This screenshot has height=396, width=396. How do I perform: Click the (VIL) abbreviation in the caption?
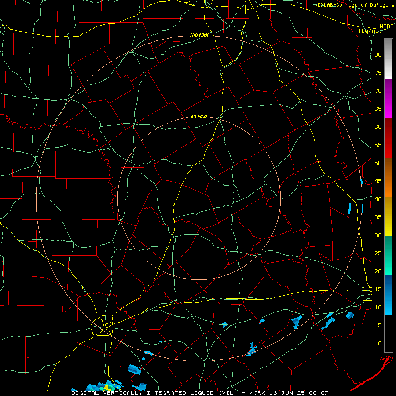[x=227, y=393]
